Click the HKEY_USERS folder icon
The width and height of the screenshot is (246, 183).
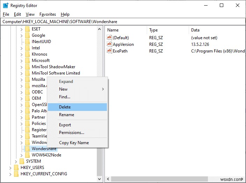pyautogui.click(x=16, y=168)
